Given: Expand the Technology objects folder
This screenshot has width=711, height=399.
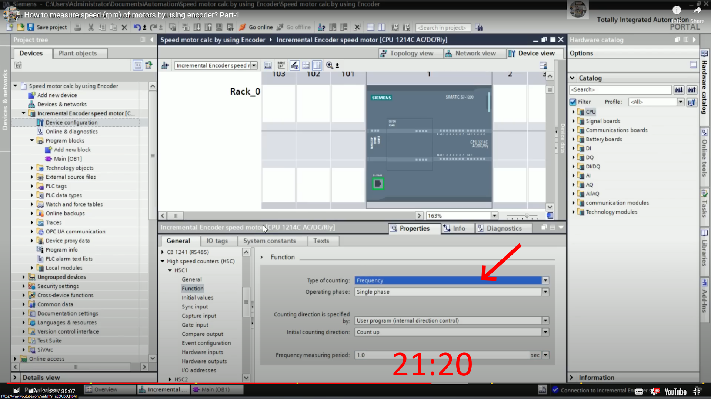Looking at the screenshot, I should tap(32, 168).
